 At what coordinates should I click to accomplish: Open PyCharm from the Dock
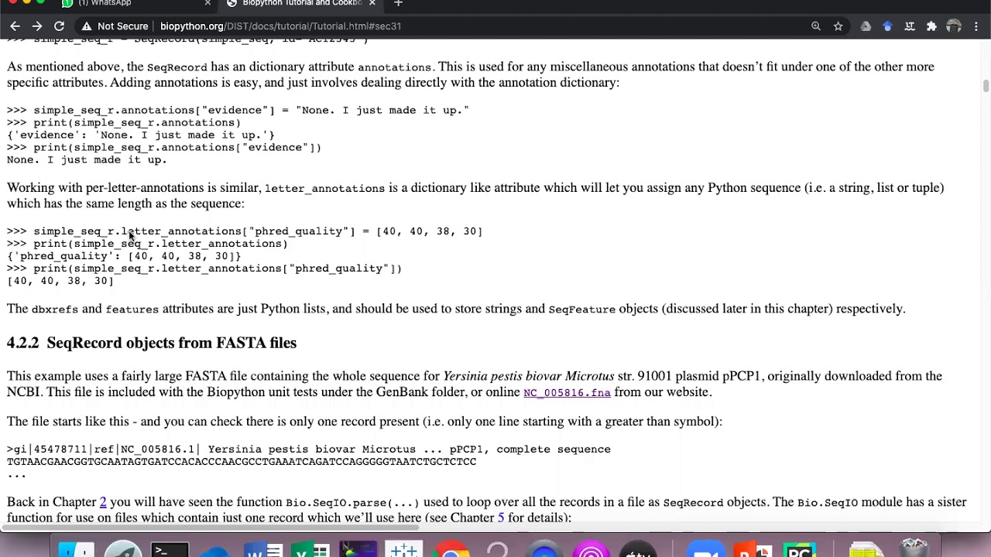coord(797,549)
